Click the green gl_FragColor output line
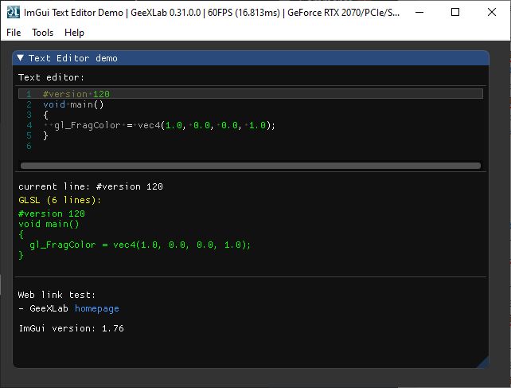 (x=140, y=245)
